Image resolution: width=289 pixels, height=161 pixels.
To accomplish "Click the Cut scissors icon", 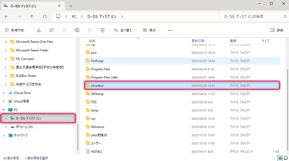I will (x=39, y=30).
